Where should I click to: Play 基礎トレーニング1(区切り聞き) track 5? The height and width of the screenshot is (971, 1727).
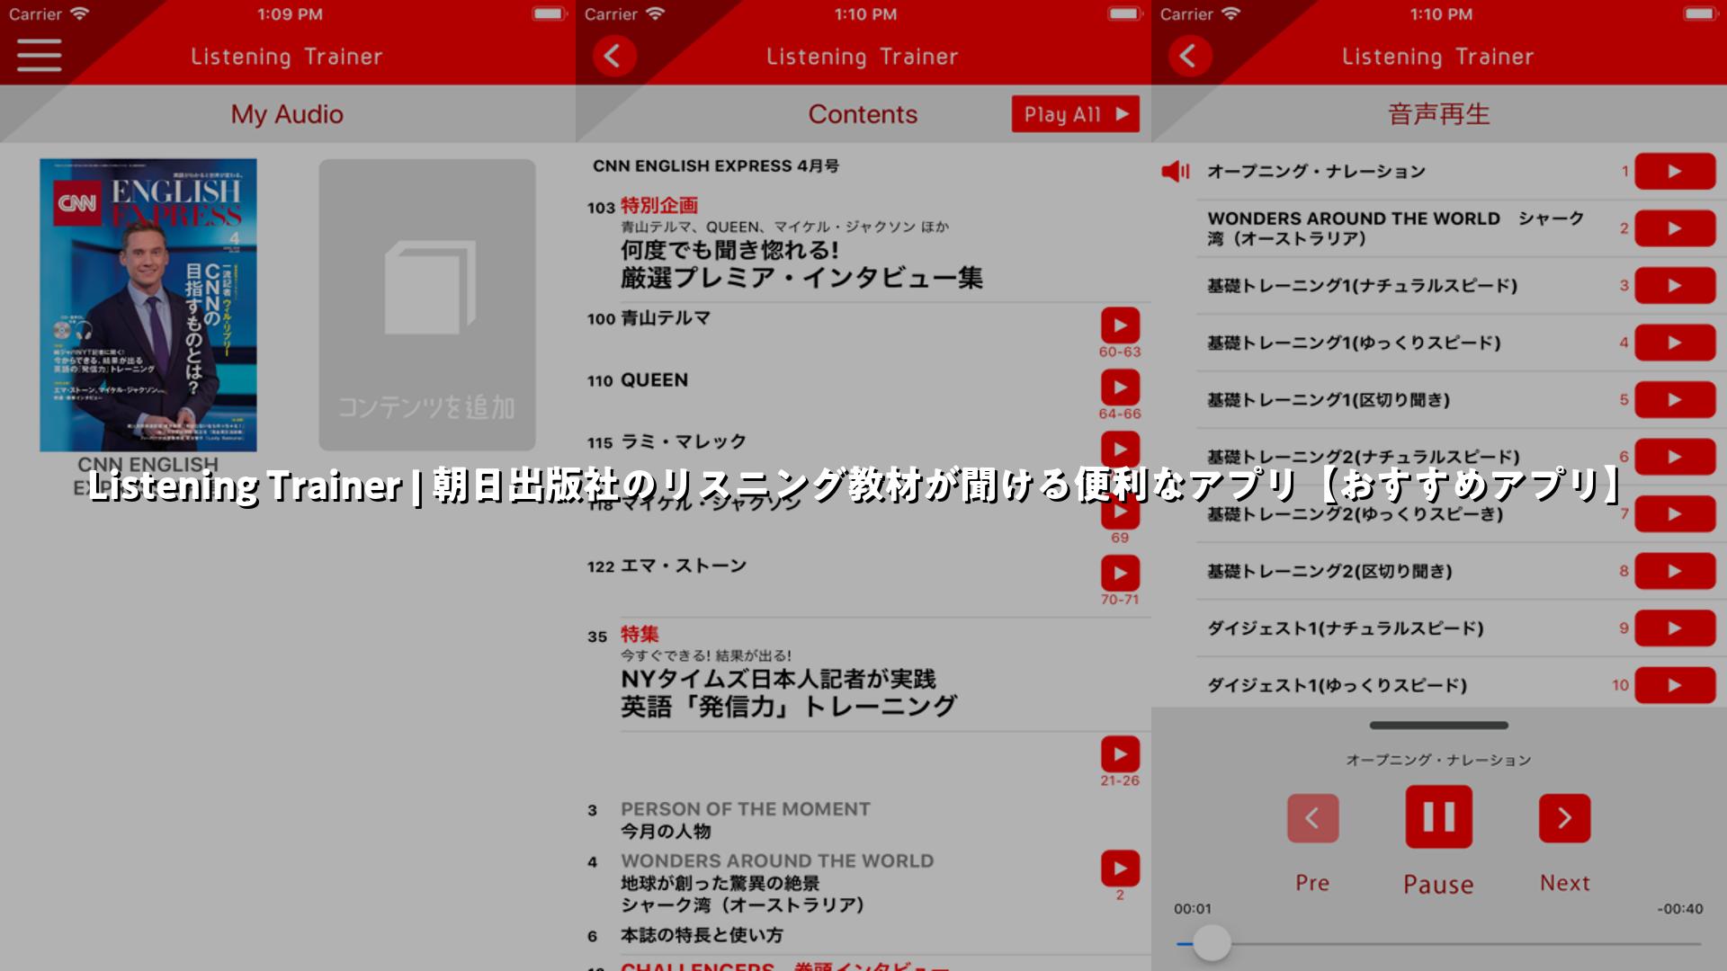pyautogui.click(x=1675, y=400)
